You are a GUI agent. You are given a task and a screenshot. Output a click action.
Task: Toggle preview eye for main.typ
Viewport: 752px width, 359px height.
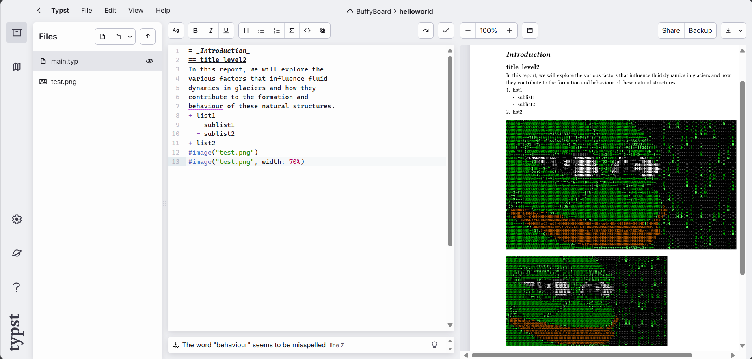[x=149, y=61]
